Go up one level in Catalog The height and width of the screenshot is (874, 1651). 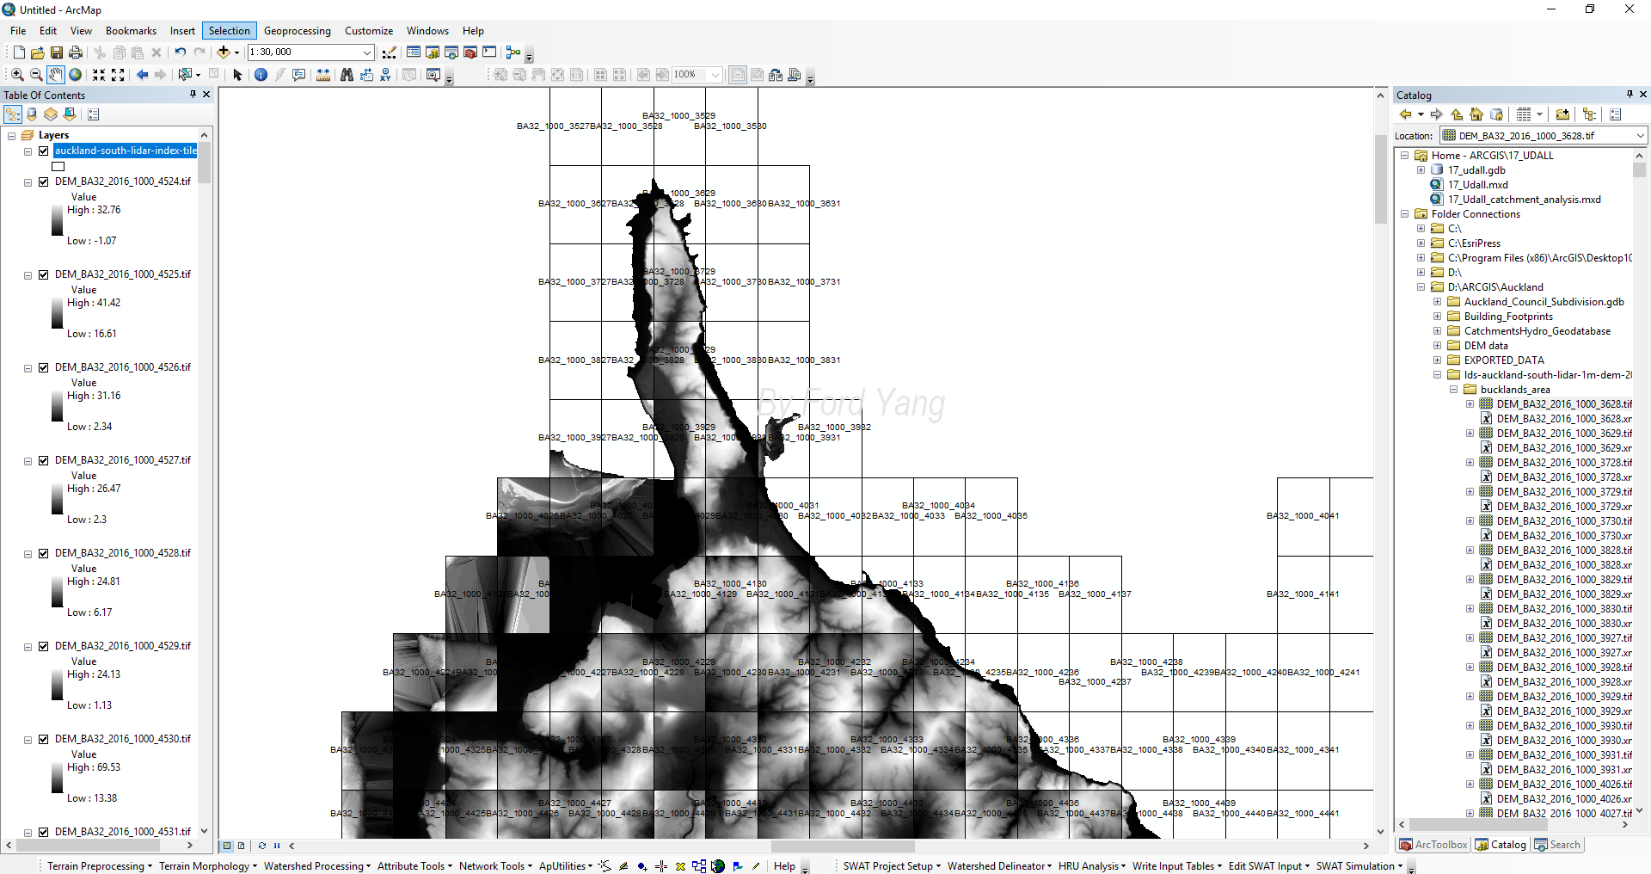pos(1457,114)
